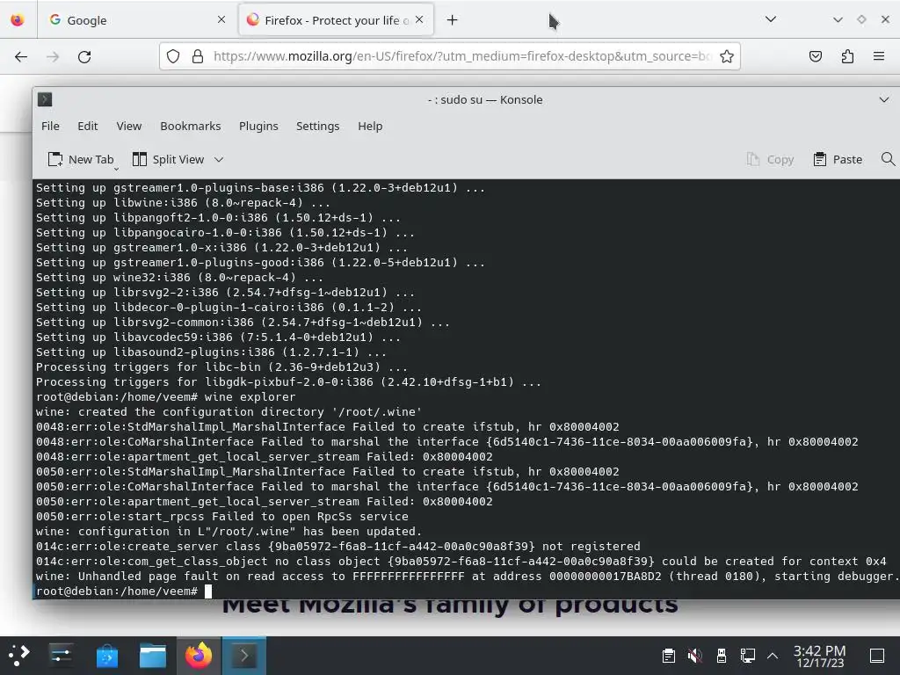Open a new Firefox tab

[453, 20]
